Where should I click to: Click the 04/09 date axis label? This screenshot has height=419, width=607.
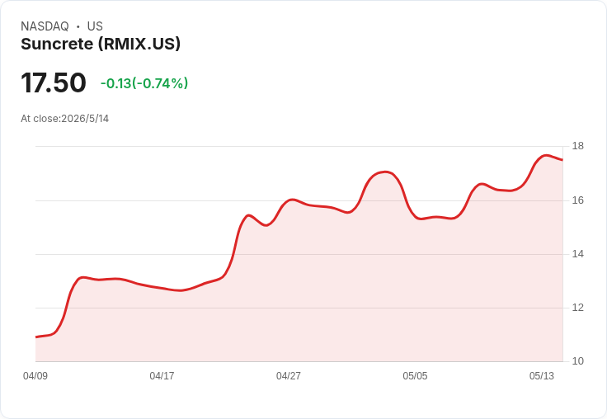(35, 376)
